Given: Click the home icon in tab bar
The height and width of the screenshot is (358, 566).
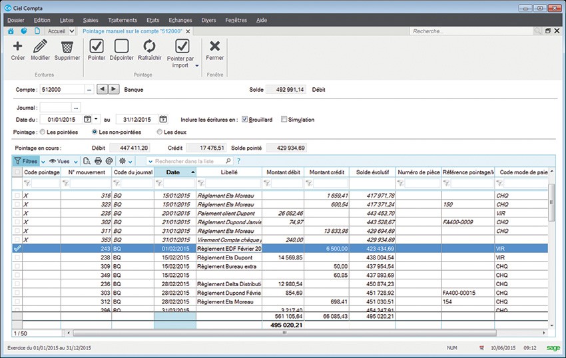Looking at the screenshot, I should coord(11,31).
